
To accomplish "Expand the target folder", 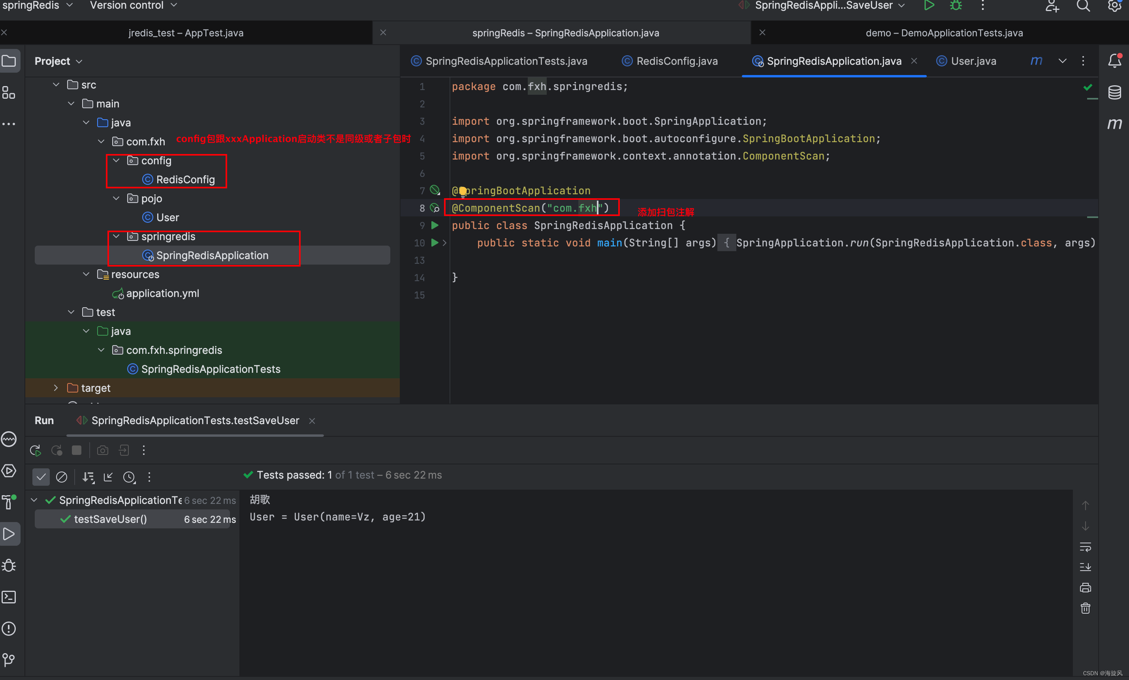I will (x=56, y=388).
